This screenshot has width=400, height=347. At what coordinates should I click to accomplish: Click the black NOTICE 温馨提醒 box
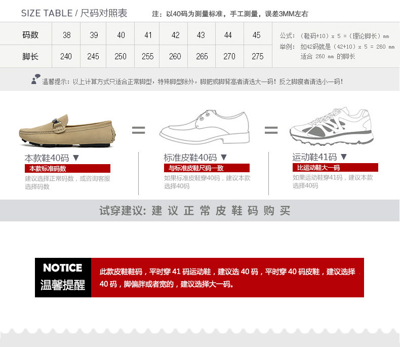pyautogui.click(x=63, y=278)
